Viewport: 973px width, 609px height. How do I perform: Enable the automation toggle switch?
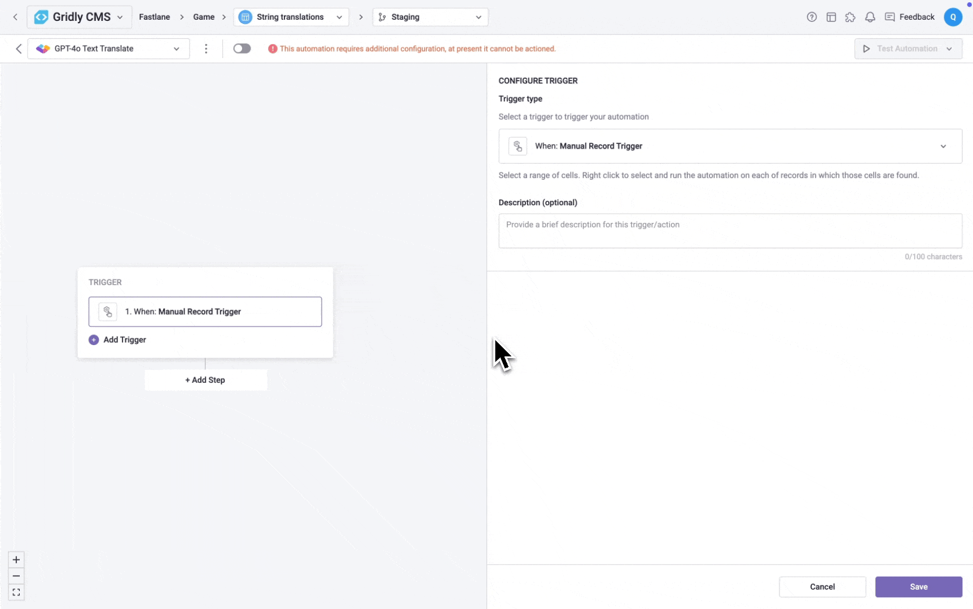pos(242,48)
